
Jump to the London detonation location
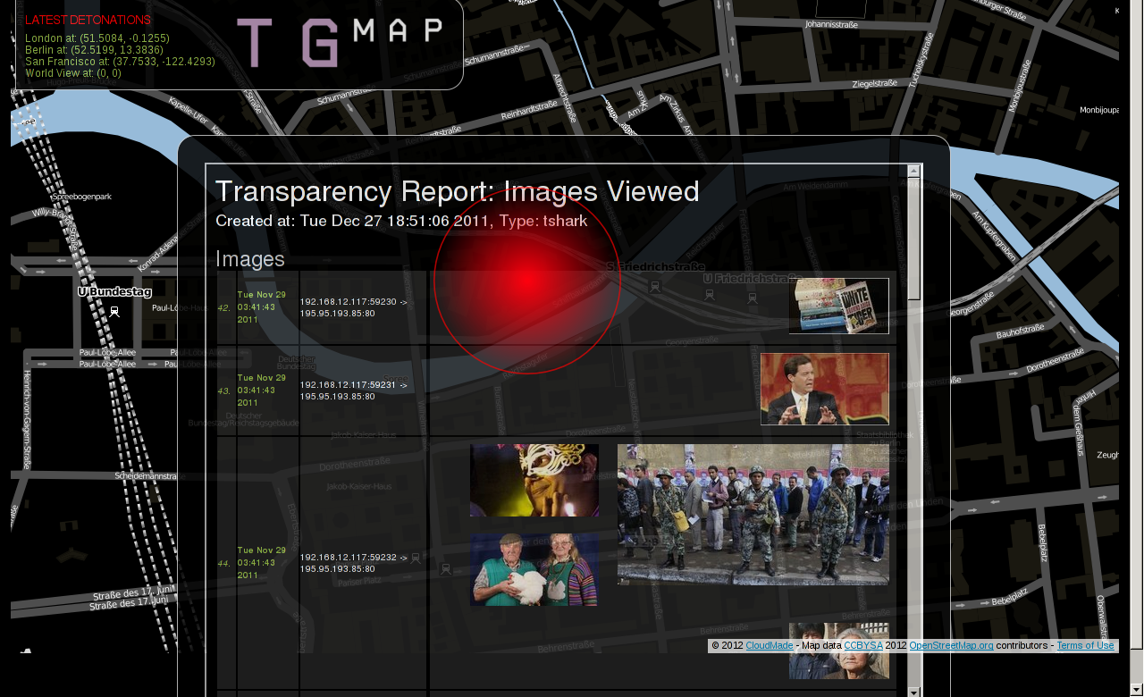pos(97,38)
